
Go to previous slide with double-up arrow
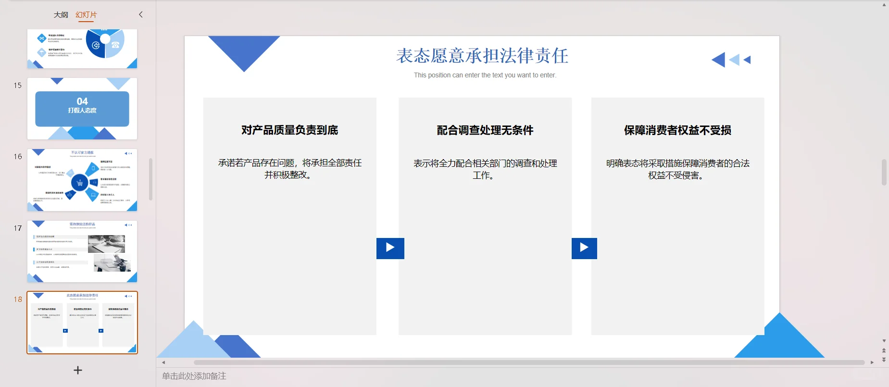884,350
